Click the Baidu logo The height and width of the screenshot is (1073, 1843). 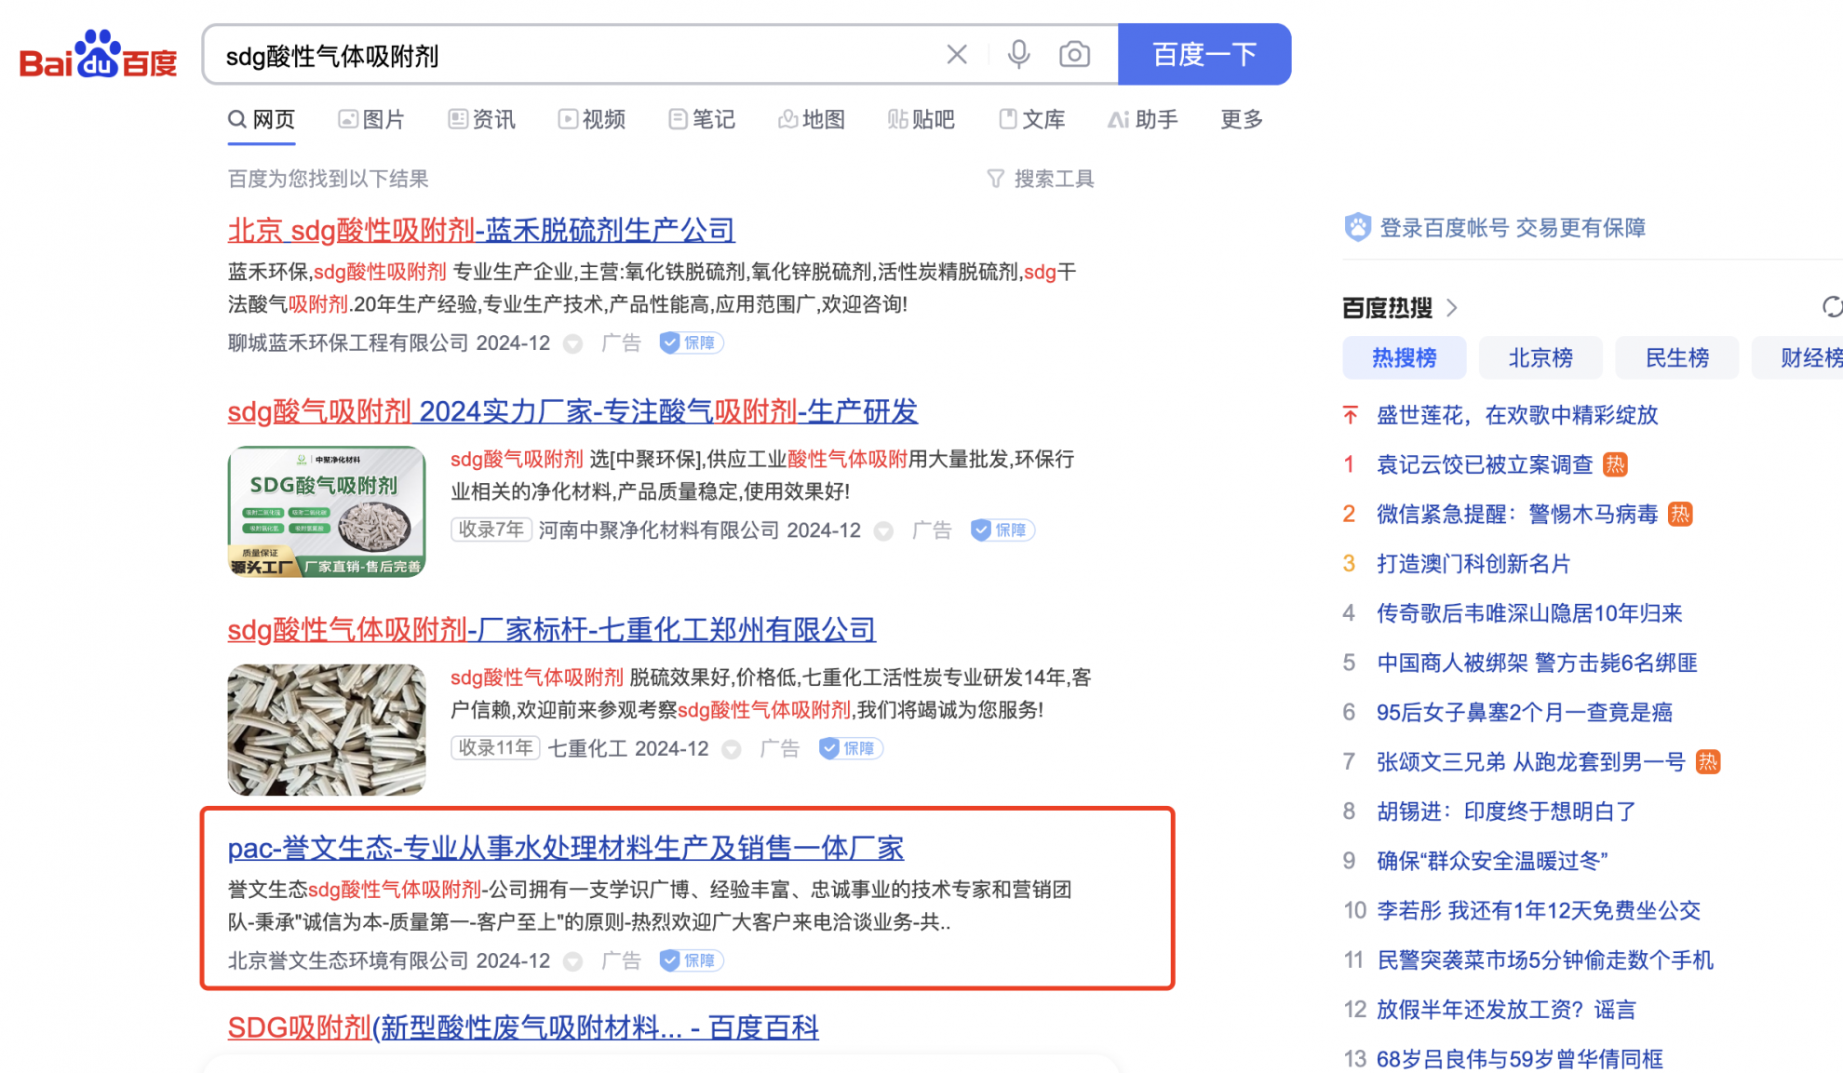pyautogui.click(x=98, y=54)
